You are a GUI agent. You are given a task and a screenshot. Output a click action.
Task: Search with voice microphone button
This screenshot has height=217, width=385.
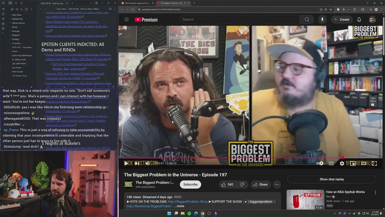[x=322, y=20]
